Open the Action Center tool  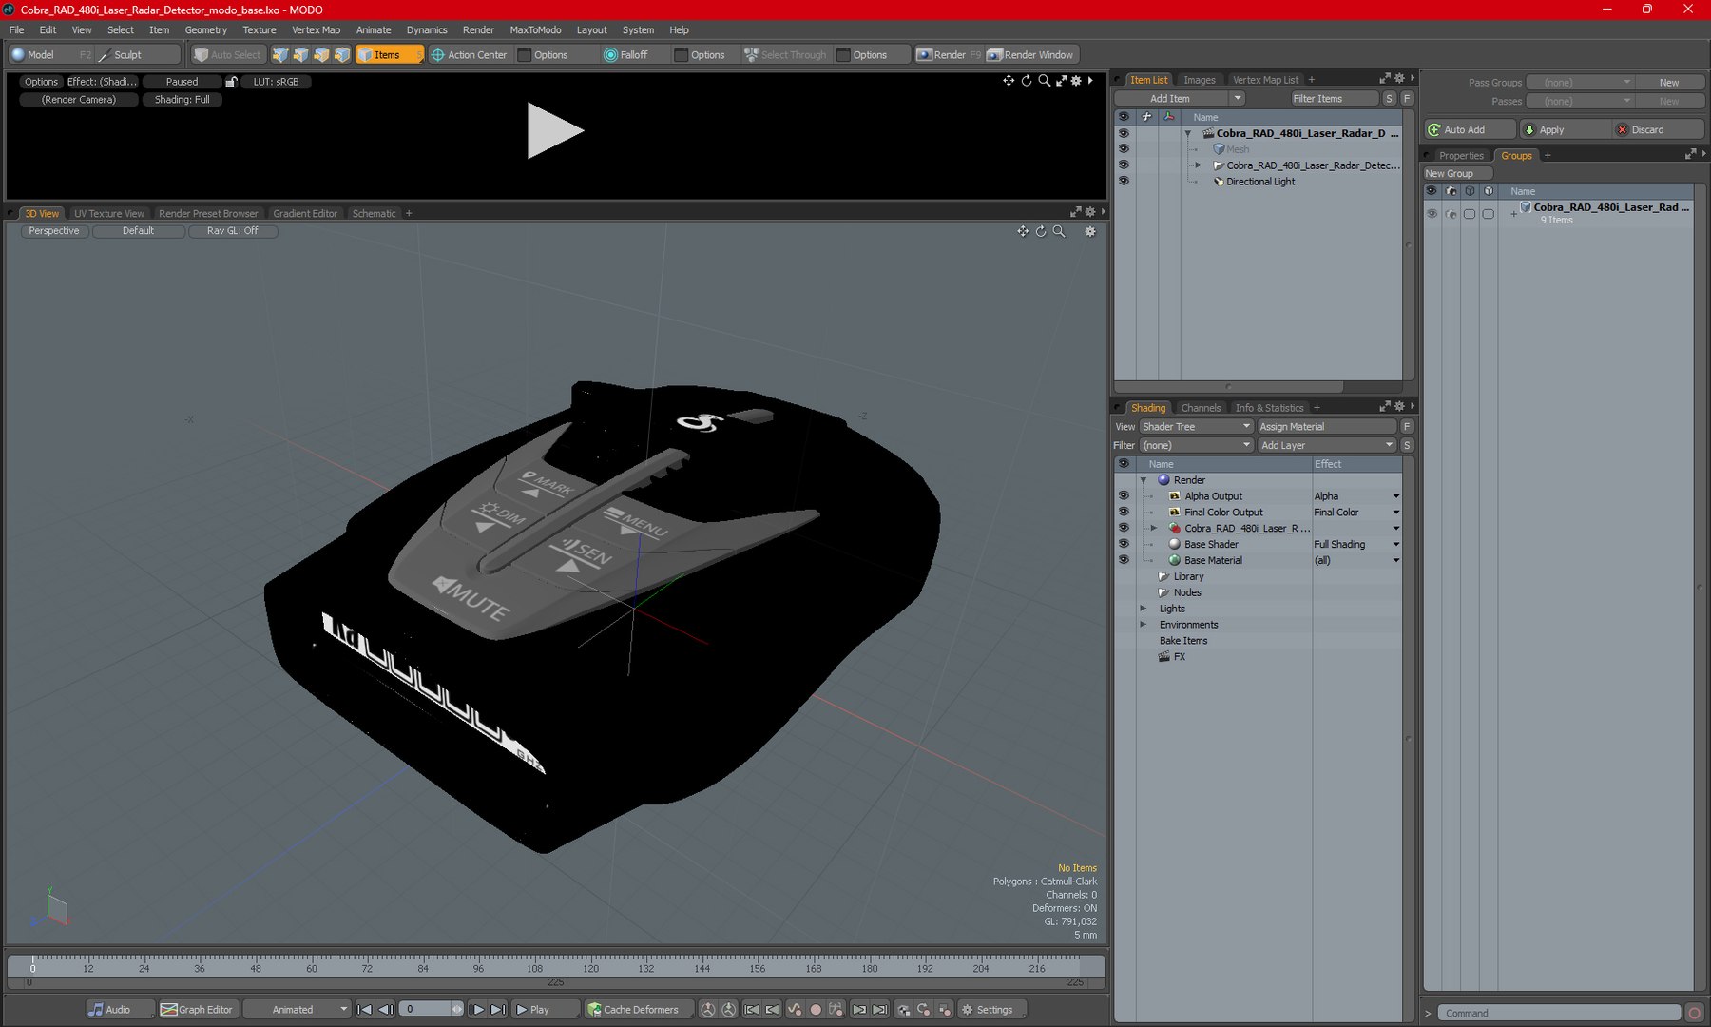tap(470, 55)
